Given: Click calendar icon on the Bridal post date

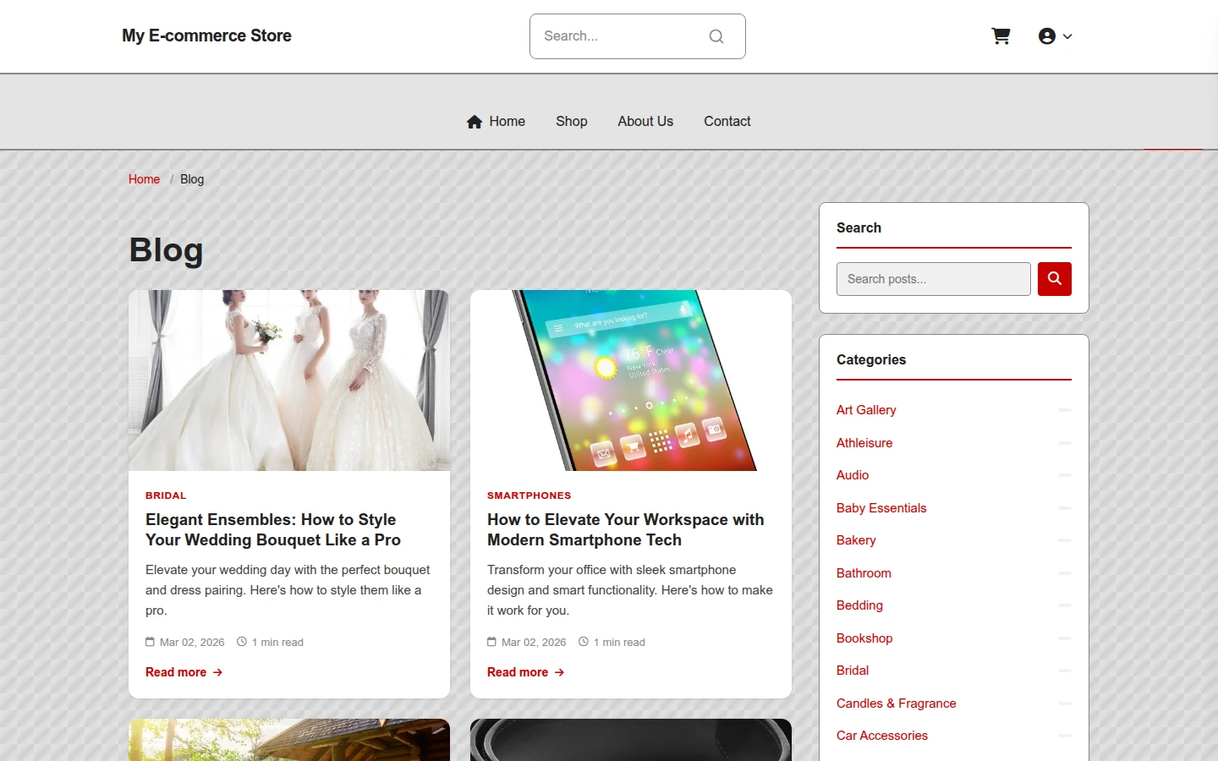Looking at the screenshot, I should pos(150,642).
